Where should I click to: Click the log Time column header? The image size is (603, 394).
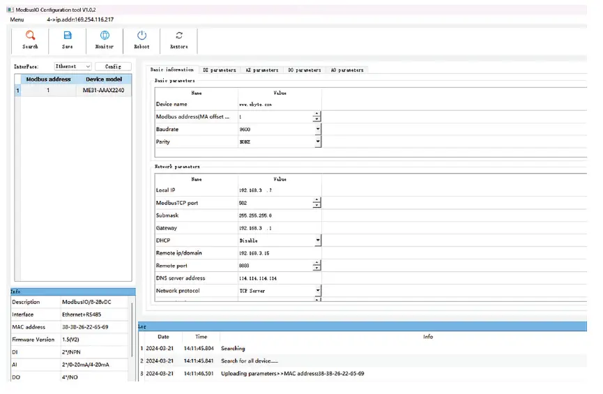(201, 337)
